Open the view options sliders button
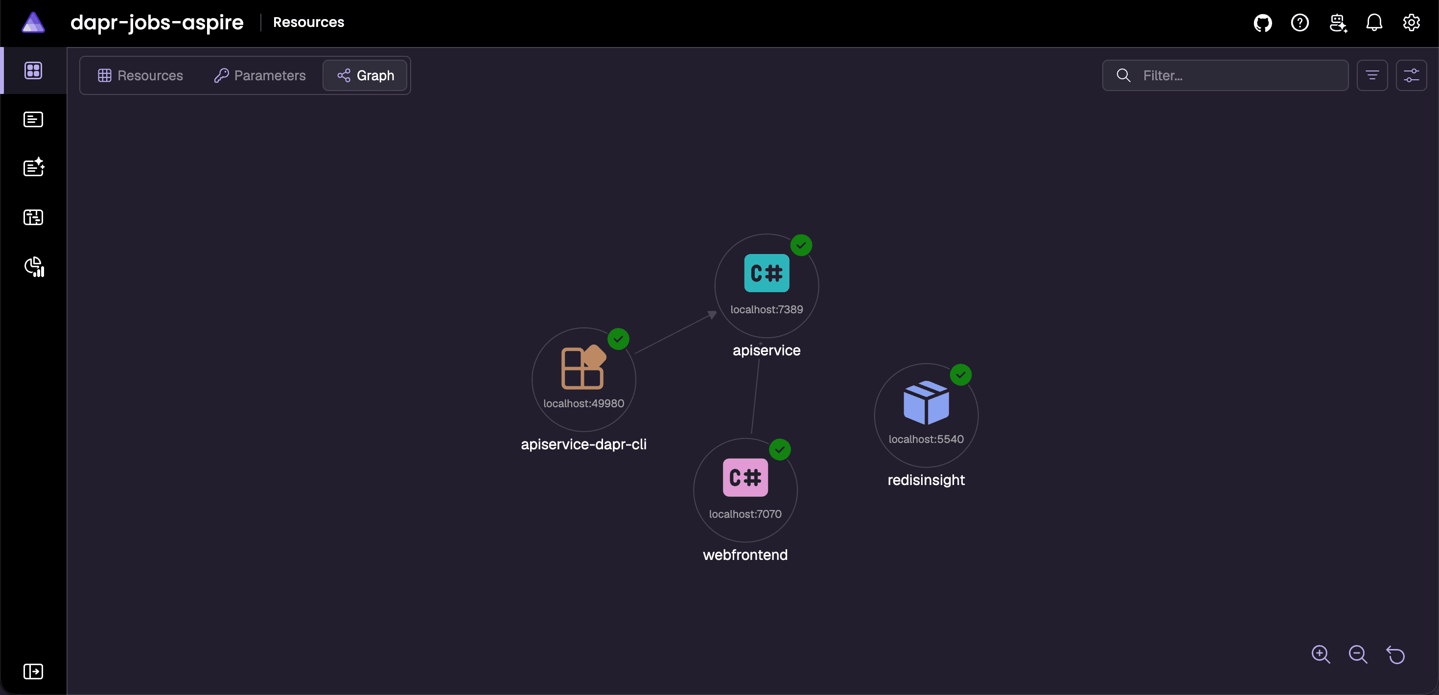The image size is (1439, 695). 1412,75
